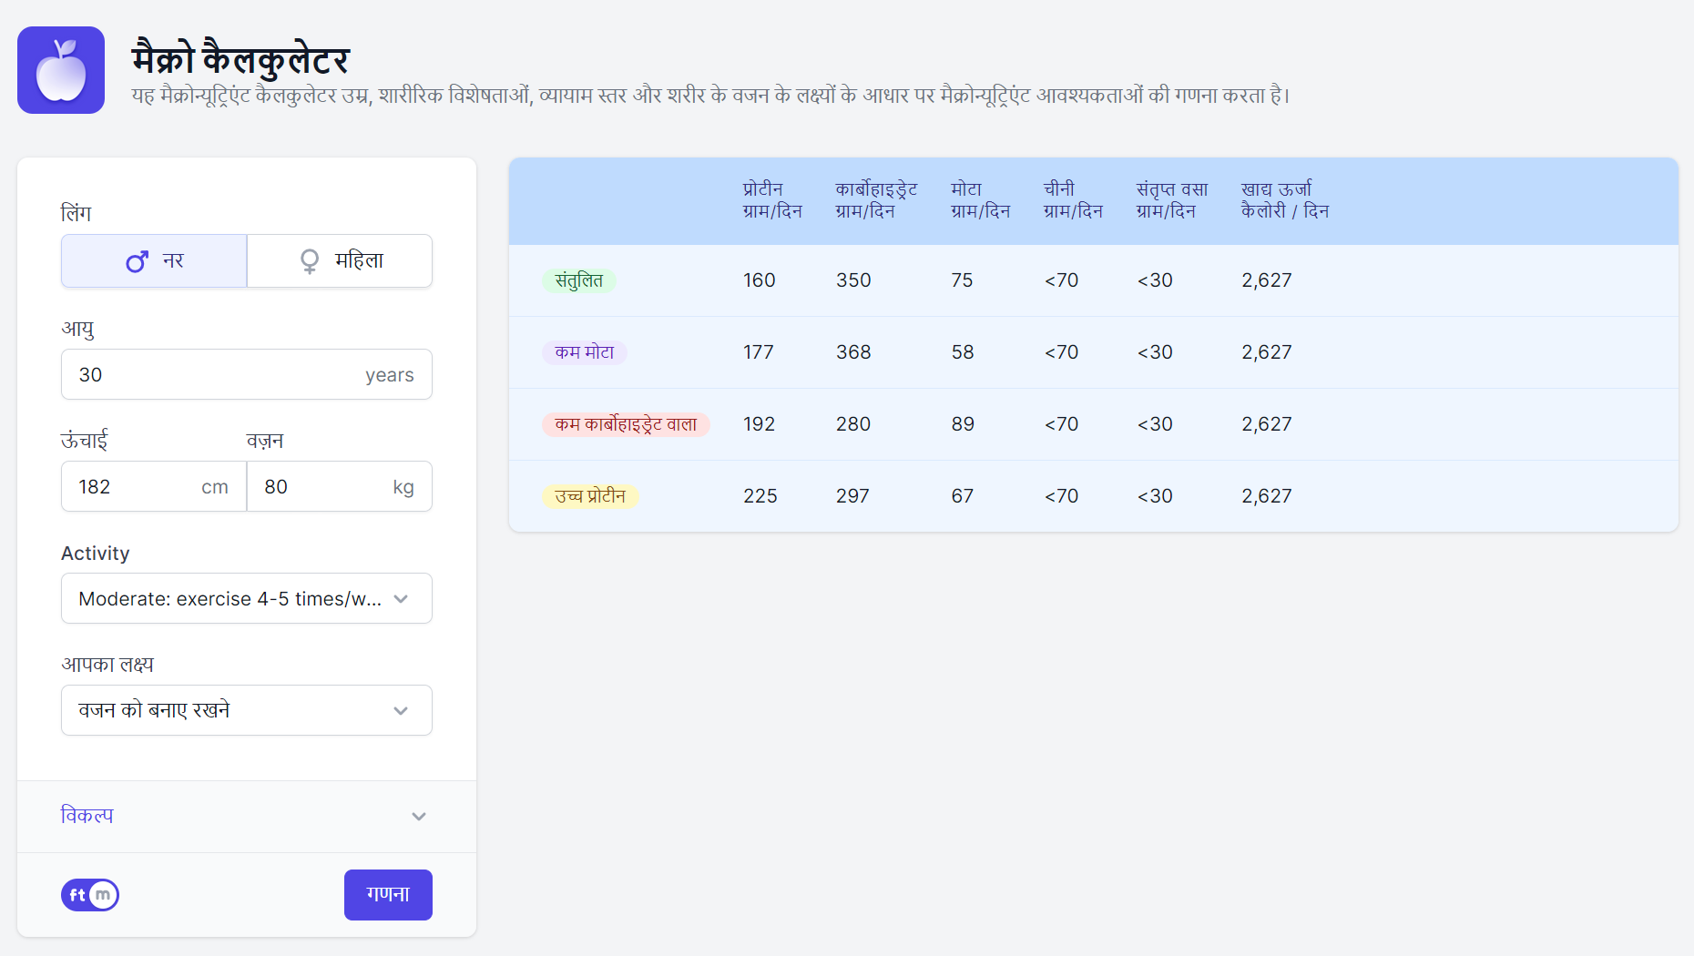Click the apple logo icon
The image size is (1694, 956).
click(x=61, y=70)
